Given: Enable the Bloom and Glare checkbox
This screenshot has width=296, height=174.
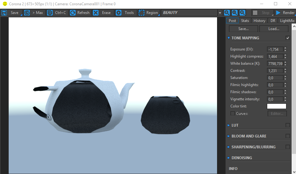Looking at the screenshot, I should coord(288,136).
